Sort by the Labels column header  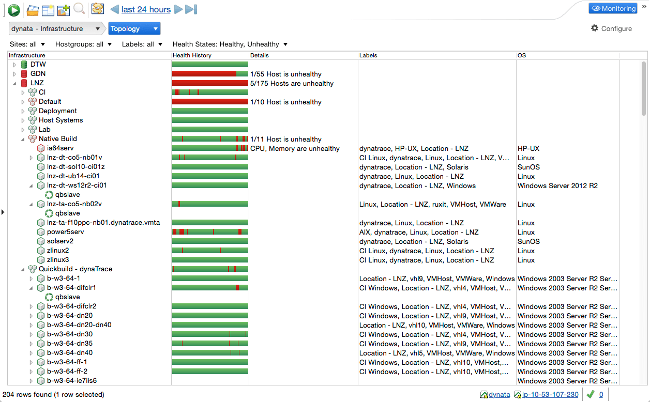(437, 55)
